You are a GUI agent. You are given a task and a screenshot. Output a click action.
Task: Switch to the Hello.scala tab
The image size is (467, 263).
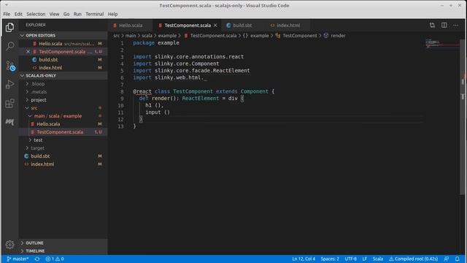131,26
